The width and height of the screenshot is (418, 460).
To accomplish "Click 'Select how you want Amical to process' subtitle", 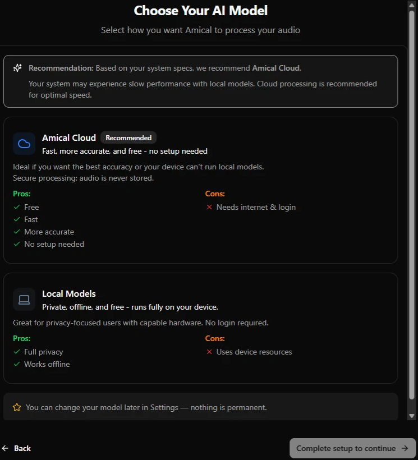I will click(x=201, y=30).
